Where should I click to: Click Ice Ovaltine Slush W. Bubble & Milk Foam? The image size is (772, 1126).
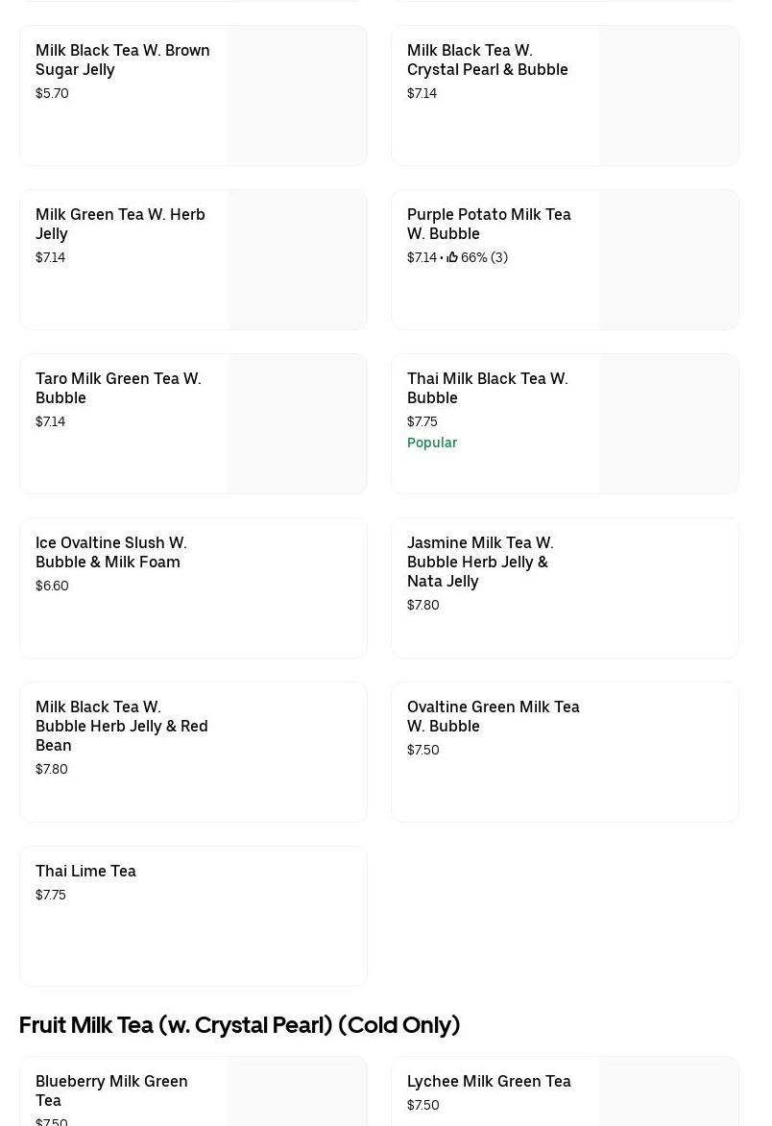pos(111,552)
